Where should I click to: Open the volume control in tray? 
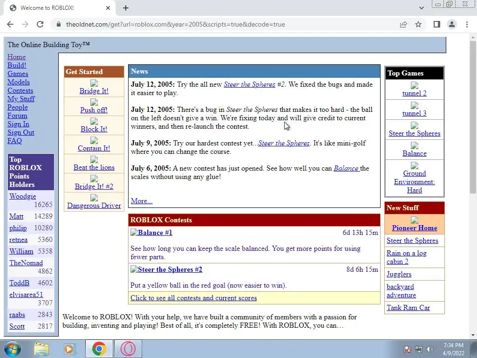(x=430, y=349)
